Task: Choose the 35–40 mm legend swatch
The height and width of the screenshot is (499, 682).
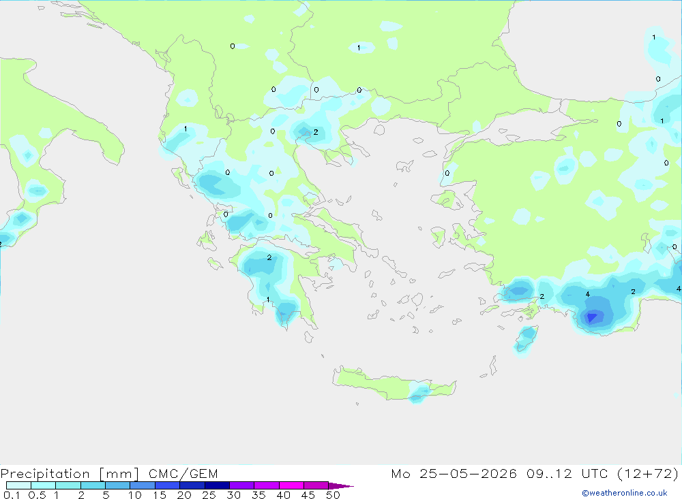Action: (x=266, y=485)
